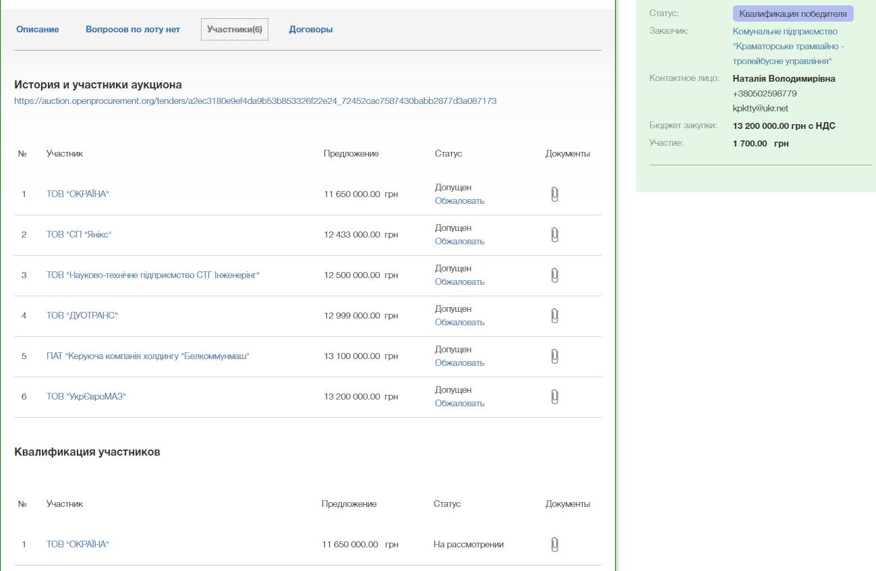Click the offer 13 100 000.00 грн
876x571 pixels.
(361, 356)
